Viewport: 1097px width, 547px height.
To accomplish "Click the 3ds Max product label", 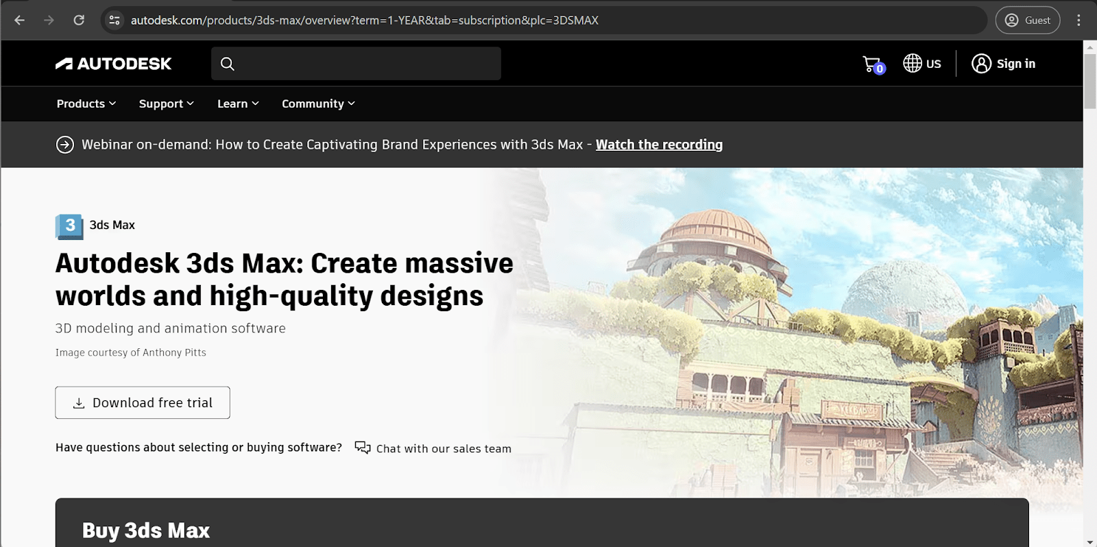I will [112, 225].
